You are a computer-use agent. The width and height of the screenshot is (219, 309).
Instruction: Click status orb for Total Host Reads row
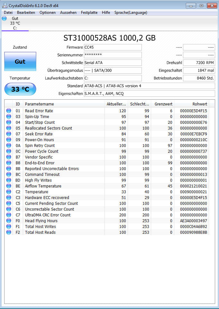[x=9, y=232]
